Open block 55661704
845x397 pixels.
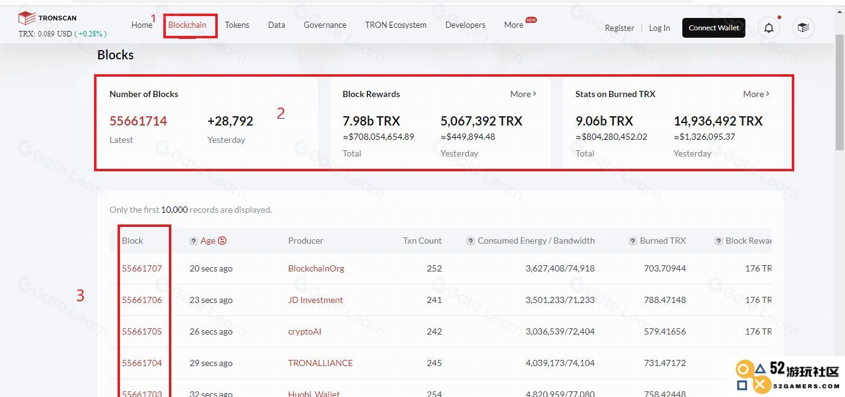[142, 363]
